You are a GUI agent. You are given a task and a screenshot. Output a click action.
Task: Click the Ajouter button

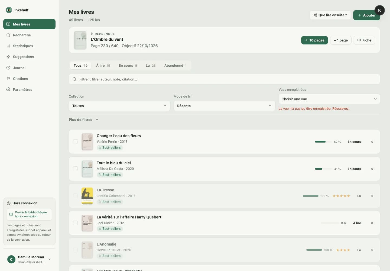367,15
